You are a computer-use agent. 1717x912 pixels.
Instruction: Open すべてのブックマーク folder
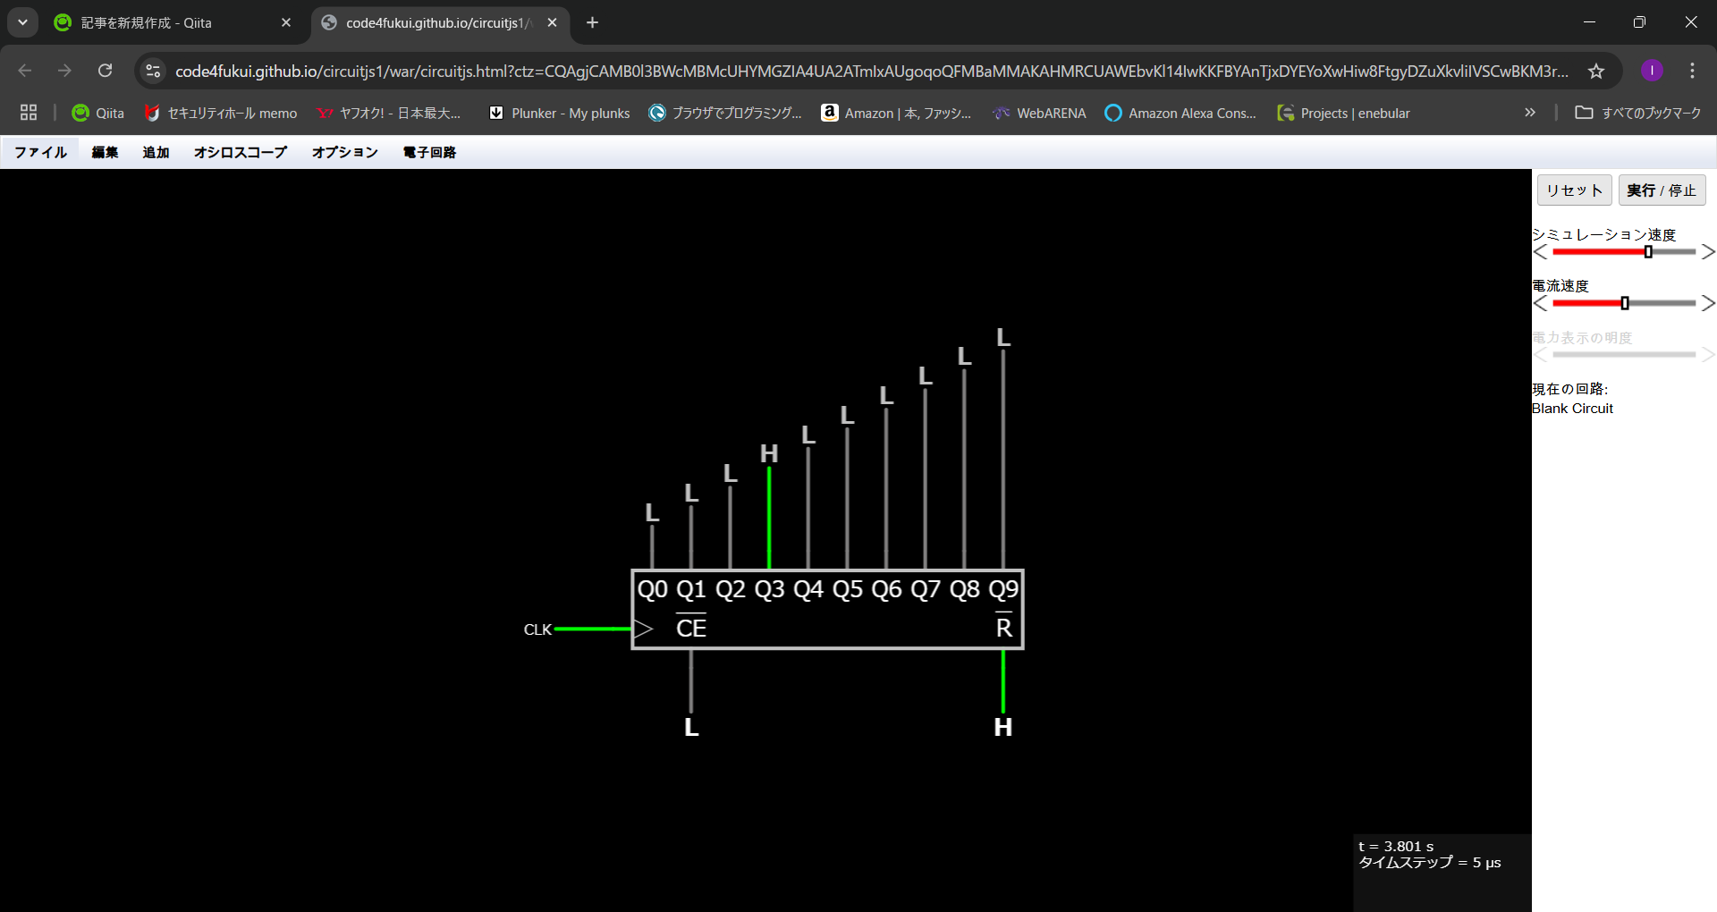tap(1638, 113)
